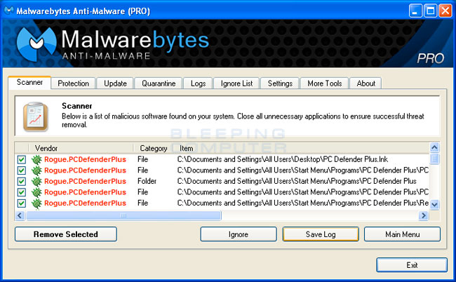Viewport: 456px width, 282px height.
Task: Click the scroll up arrow of results list
Action: [x=434, y=147]
